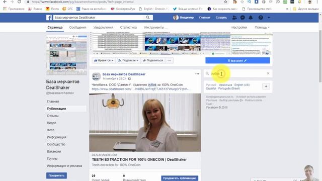
Task: Open the Chrome menu three-dots icon
Action: click(x=317, y=2)
